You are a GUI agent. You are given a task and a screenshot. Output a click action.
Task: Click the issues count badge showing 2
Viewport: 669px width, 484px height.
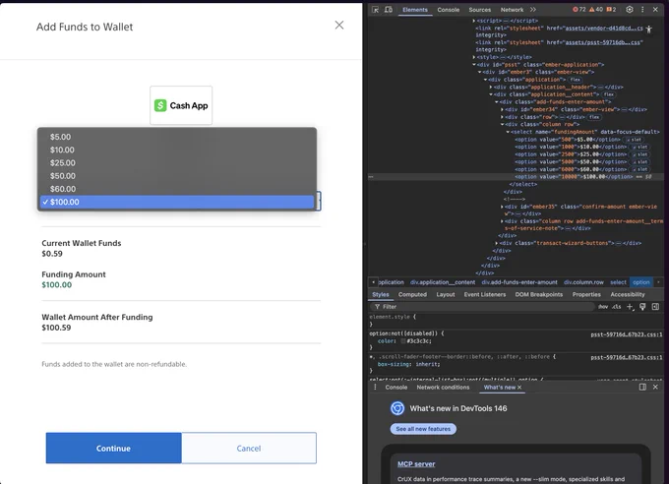pyautogui.click(x=611, y=10)
